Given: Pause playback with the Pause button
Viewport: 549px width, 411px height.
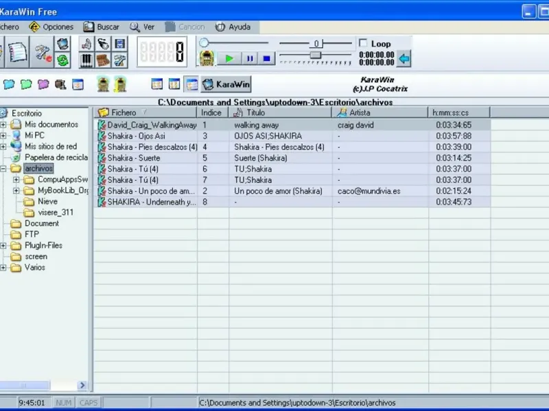Looking at the screenshot, I should click(x=250, y=58).
